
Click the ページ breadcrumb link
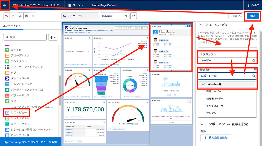point(204,25)
